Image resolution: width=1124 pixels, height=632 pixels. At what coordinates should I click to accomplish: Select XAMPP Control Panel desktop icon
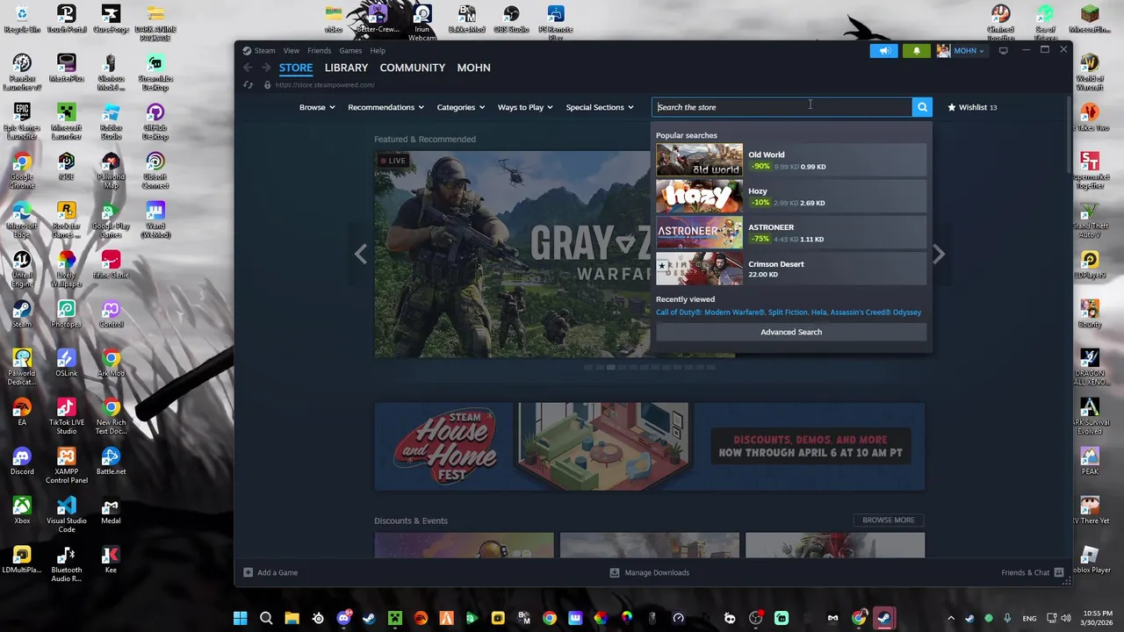coord(66,465)
